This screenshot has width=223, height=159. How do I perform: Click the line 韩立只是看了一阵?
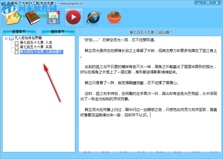131,83
